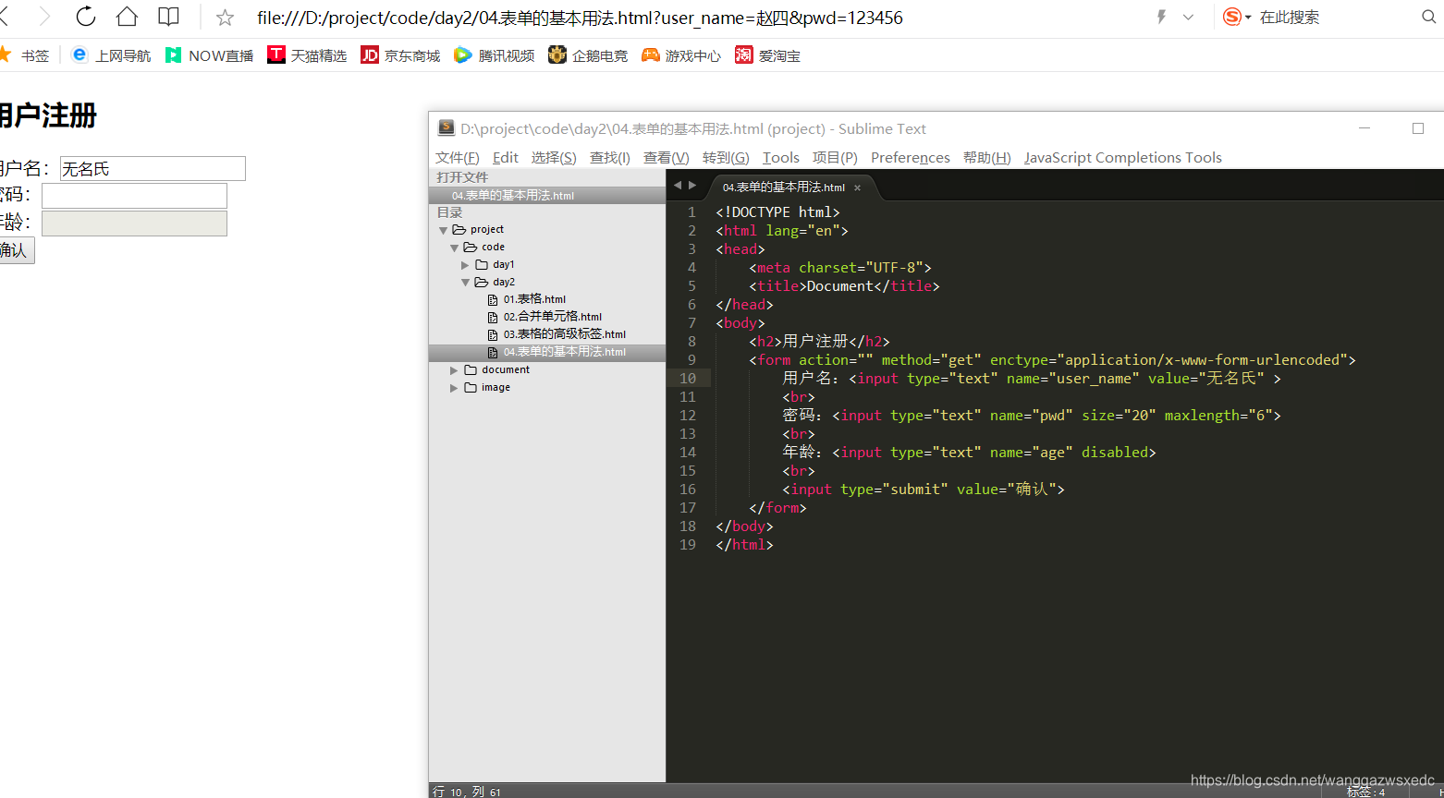This screenshot has height=798, width=1444.
Task: Open the reading mode book icon
Action: point(168,17)
